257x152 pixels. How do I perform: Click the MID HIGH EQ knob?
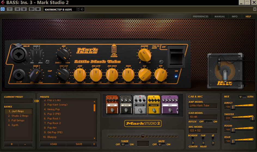[112, 75]
